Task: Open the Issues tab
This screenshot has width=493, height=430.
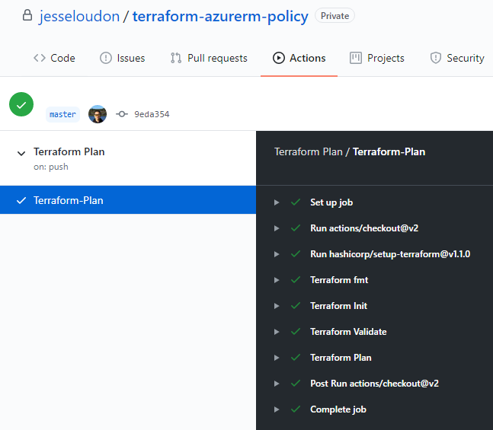Action: tap(123, 58)
